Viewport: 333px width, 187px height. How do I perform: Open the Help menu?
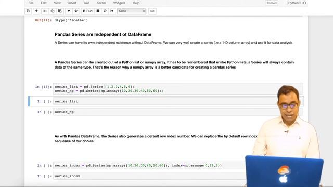click(136, 3)
